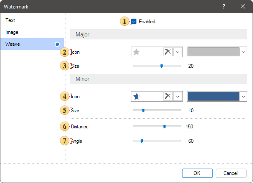Click the Cancel button
The width and height of the screenshot is (253, 183).
(231, 173)
